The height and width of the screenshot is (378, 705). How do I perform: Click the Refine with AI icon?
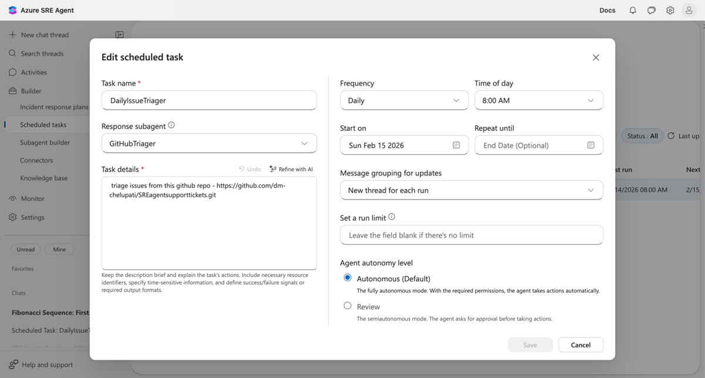tap(273, 169)
